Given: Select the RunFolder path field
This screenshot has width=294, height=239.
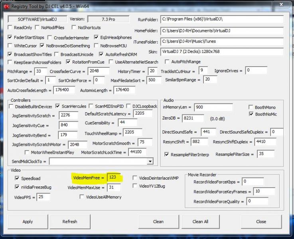Looking at the screenshot, I should pos(221,19).
